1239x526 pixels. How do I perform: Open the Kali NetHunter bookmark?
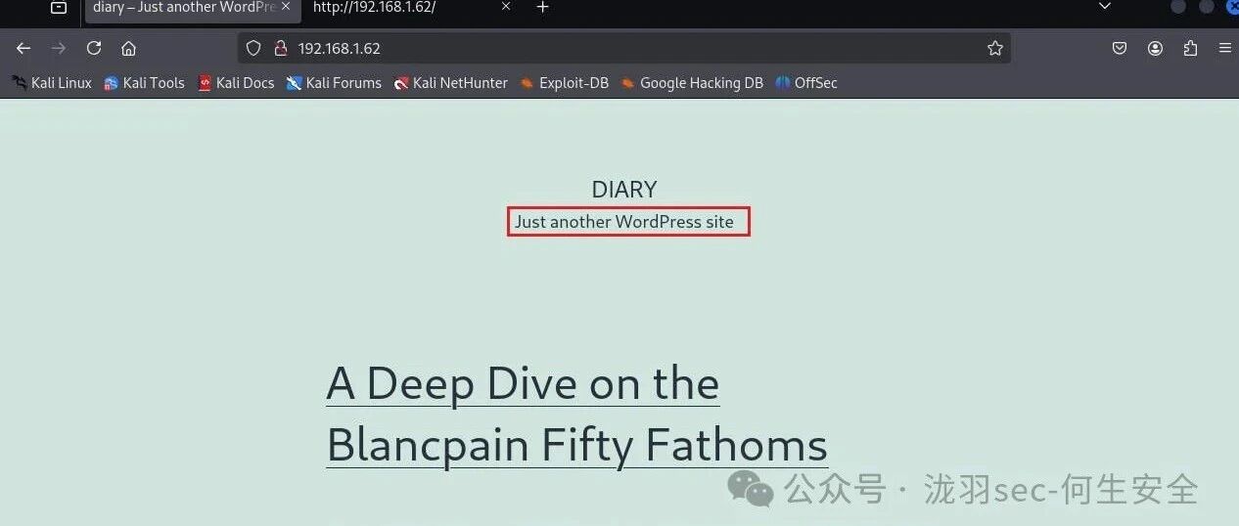point(451,83)
